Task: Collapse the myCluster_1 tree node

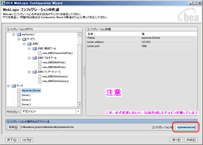Action: [x=14, y=34]
